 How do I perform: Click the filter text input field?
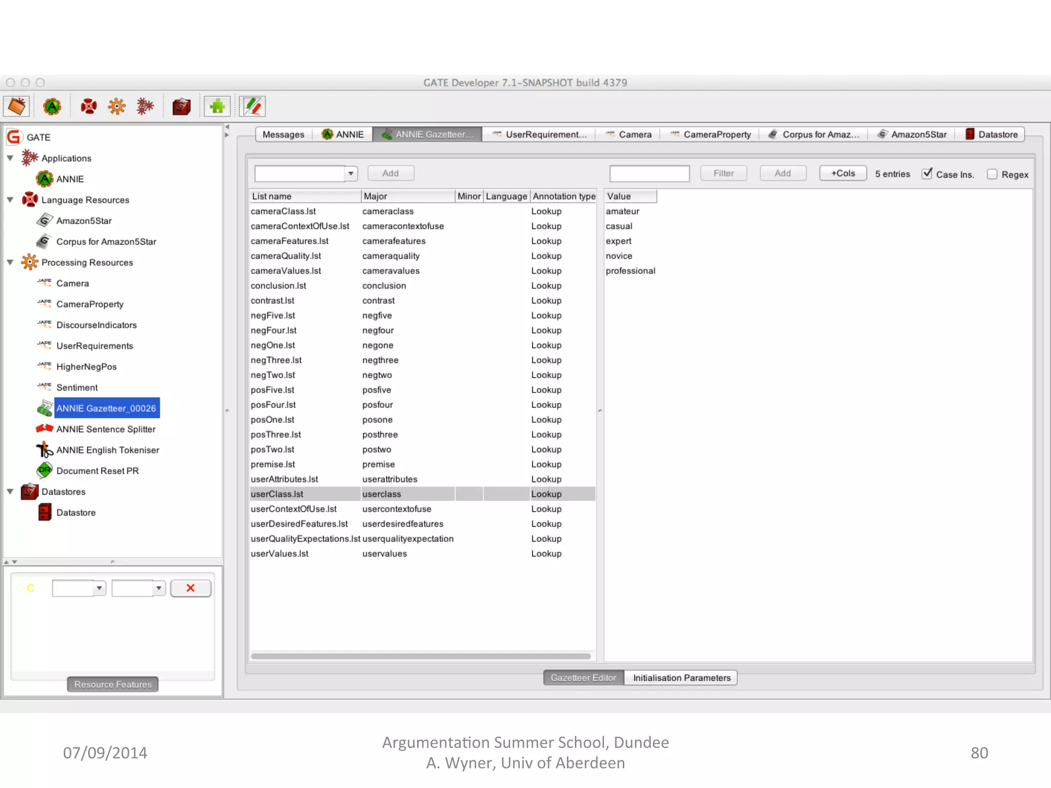coord(649,173)
